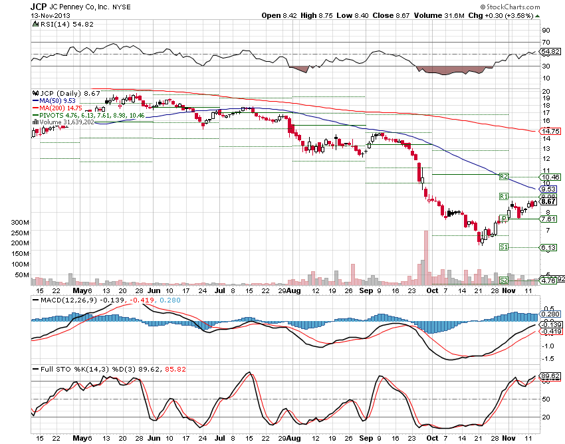Click the JCP ticker symbol in the header
Image resolution: width=565 pixels, height=444 pixels.
tap(38, 7)
